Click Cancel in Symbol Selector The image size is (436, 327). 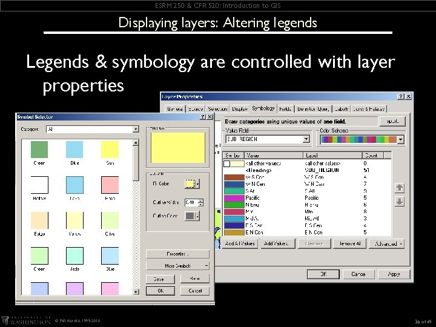click(194, 291)
